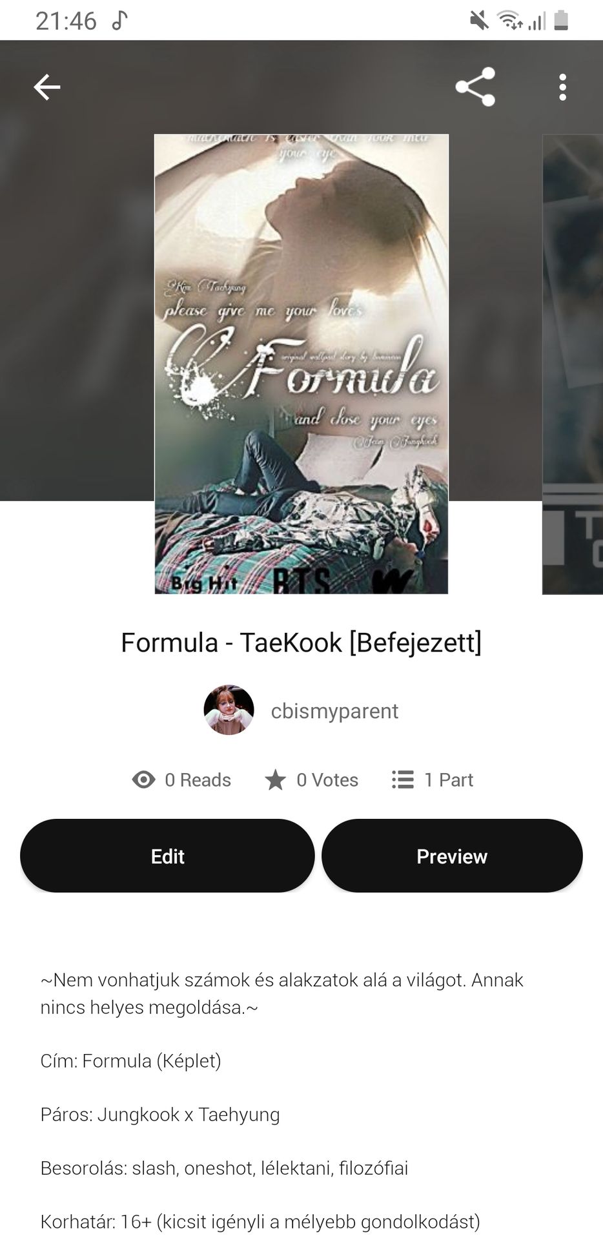Tap the back arrow icon
The width and height of the screenshot is (603, 1240).
(x=47, y=87)
